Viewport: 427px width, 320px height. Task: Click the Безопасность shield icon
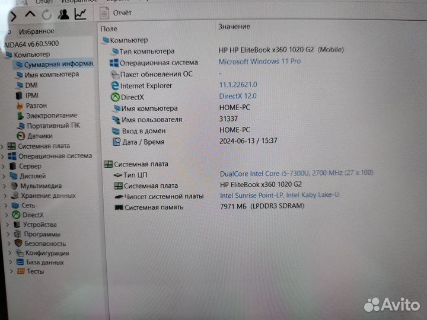click(x=18, y=243)
